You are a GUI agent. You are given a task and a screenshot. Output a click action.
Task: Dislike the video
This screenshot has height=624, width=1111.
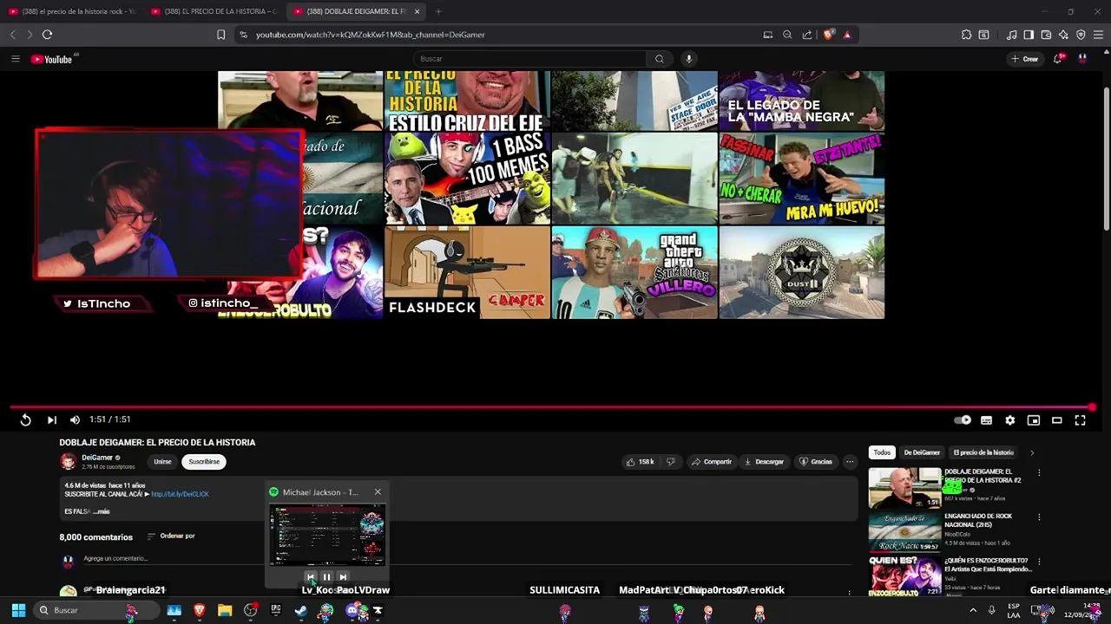pos(670,462)
